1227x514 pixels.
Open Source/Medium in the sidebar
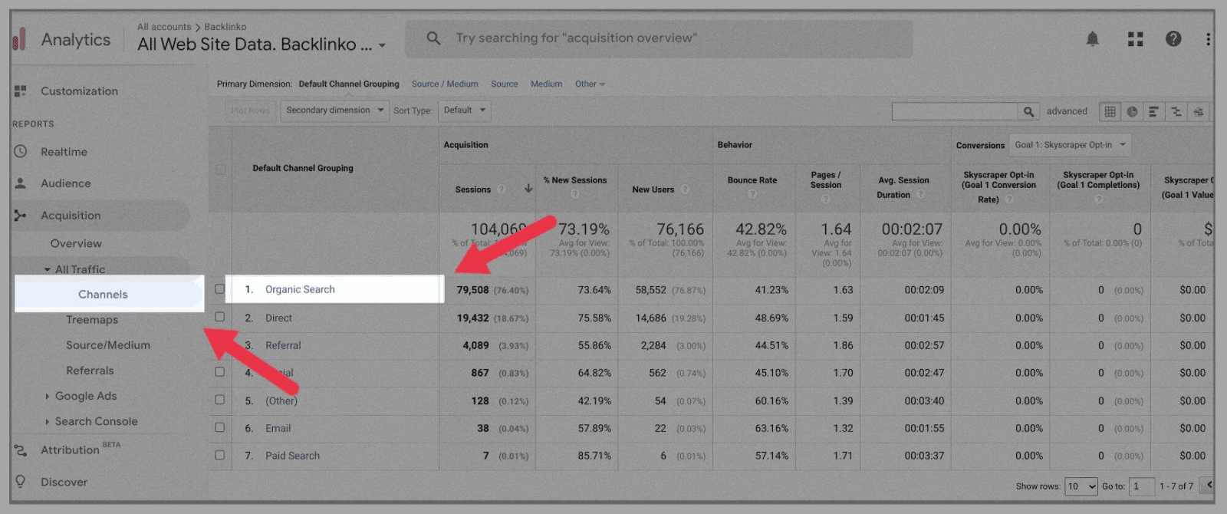[x=108, y=345]
